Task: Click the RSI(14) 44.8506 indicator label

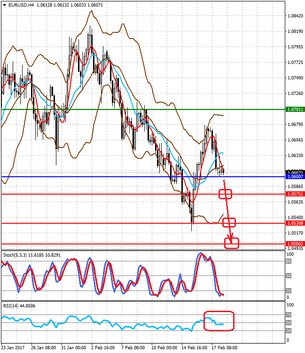Action: (19, 306)
